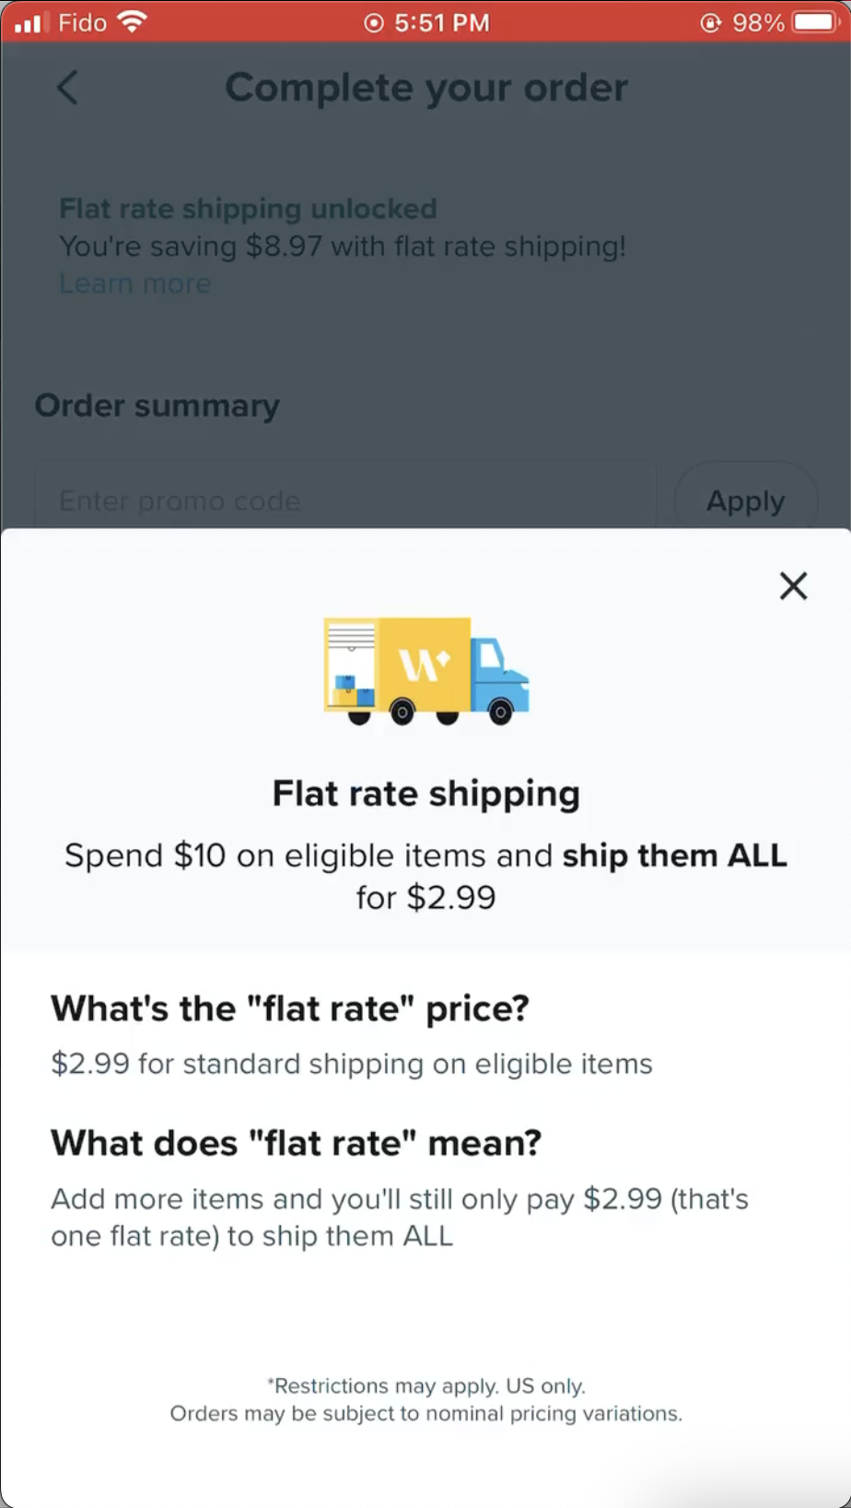Screen dimensions: 851x1508
Task: Tap the cellular signal bars icon
Action: [x=29, y=22]
